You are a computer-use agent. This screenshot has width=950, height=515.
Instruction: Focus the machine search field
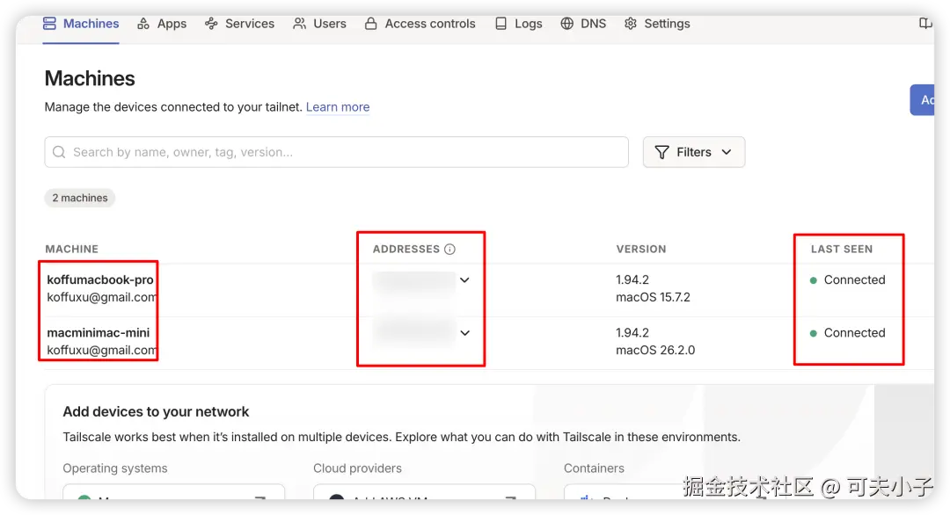(336, 152)
